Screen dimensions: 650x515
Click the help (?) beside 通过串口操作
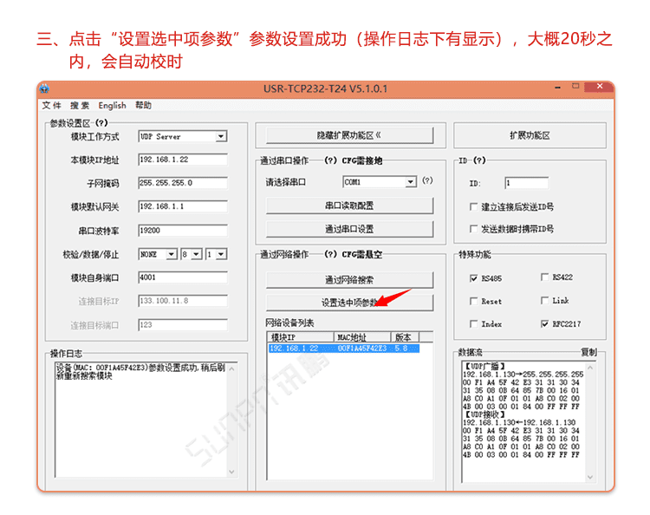(330, 160)
